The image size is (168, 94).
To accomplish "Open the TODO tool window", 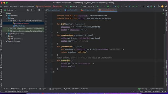I will (75, 89).
